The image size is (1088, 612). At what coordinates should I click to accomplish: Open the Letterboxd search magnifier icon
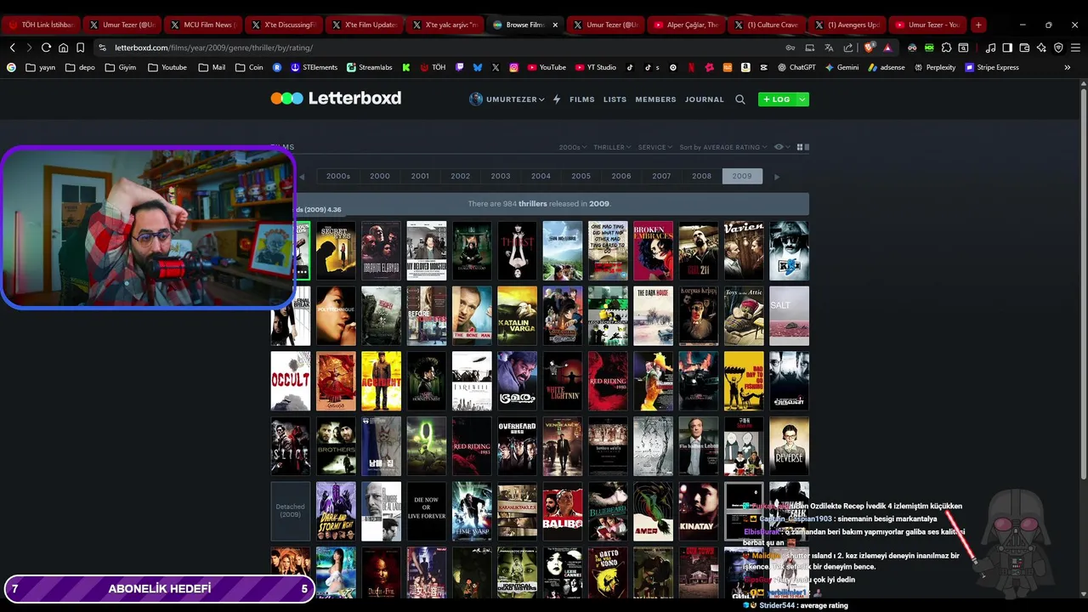pyautogui.click(x=739, y=99)
